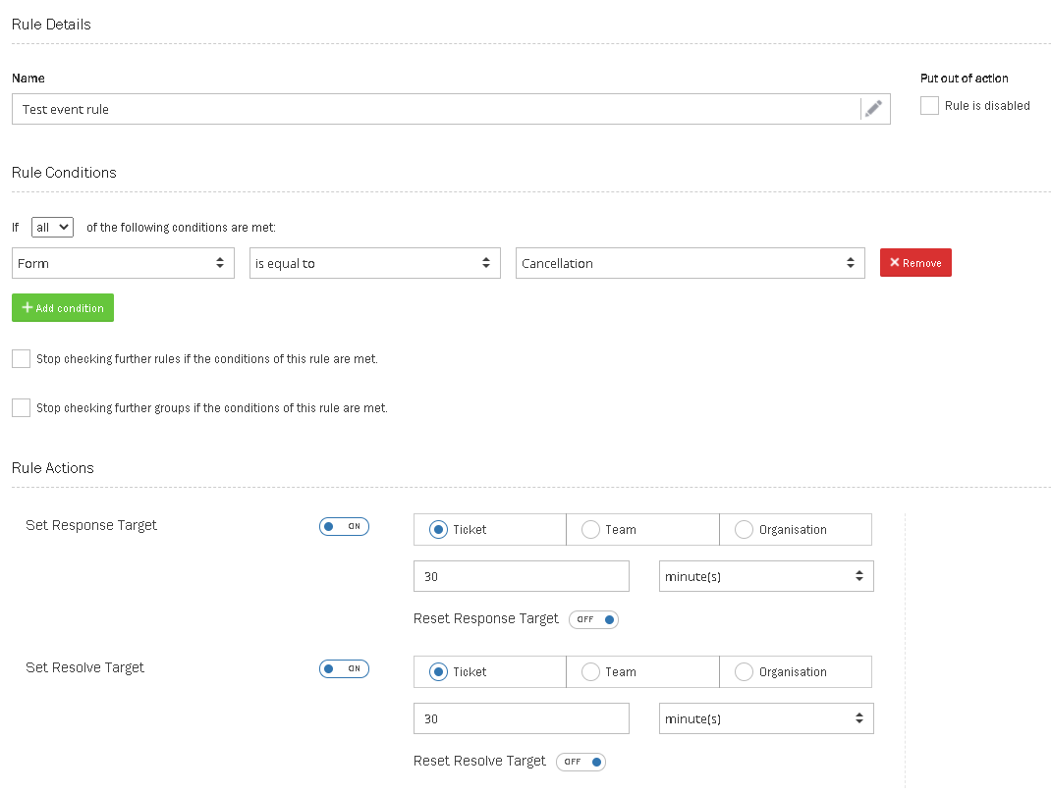
Task: Open Resolve Target minute(s) unit dropdown
Action: (765, 719)
